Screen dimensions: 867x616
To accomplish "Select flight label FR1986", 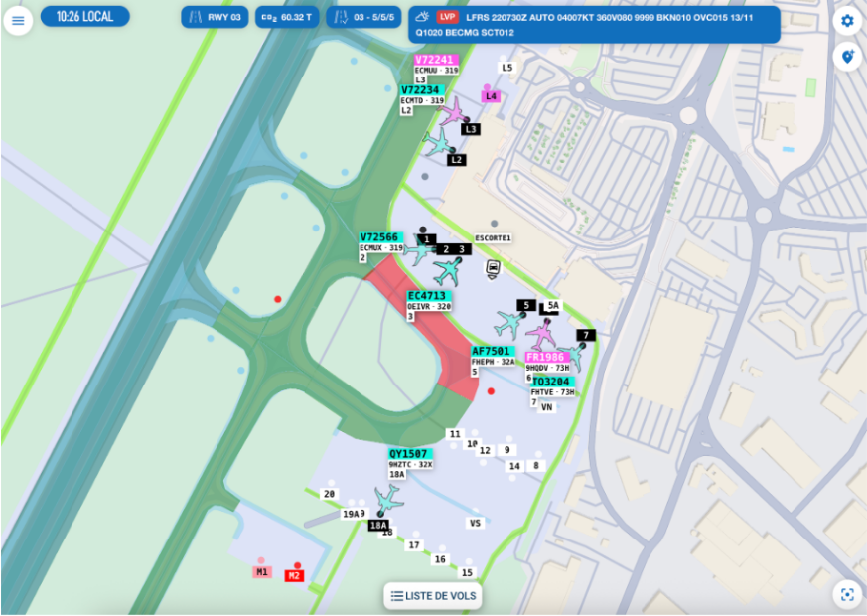I will 545,358.
